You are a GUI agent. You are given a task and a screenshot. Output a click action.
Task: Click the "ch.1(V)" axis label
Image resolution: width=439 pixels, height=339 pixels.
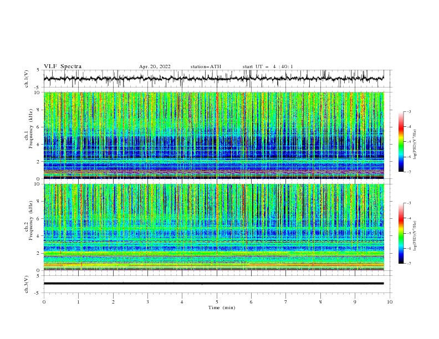pyautogui.click(x=27, y=79)
